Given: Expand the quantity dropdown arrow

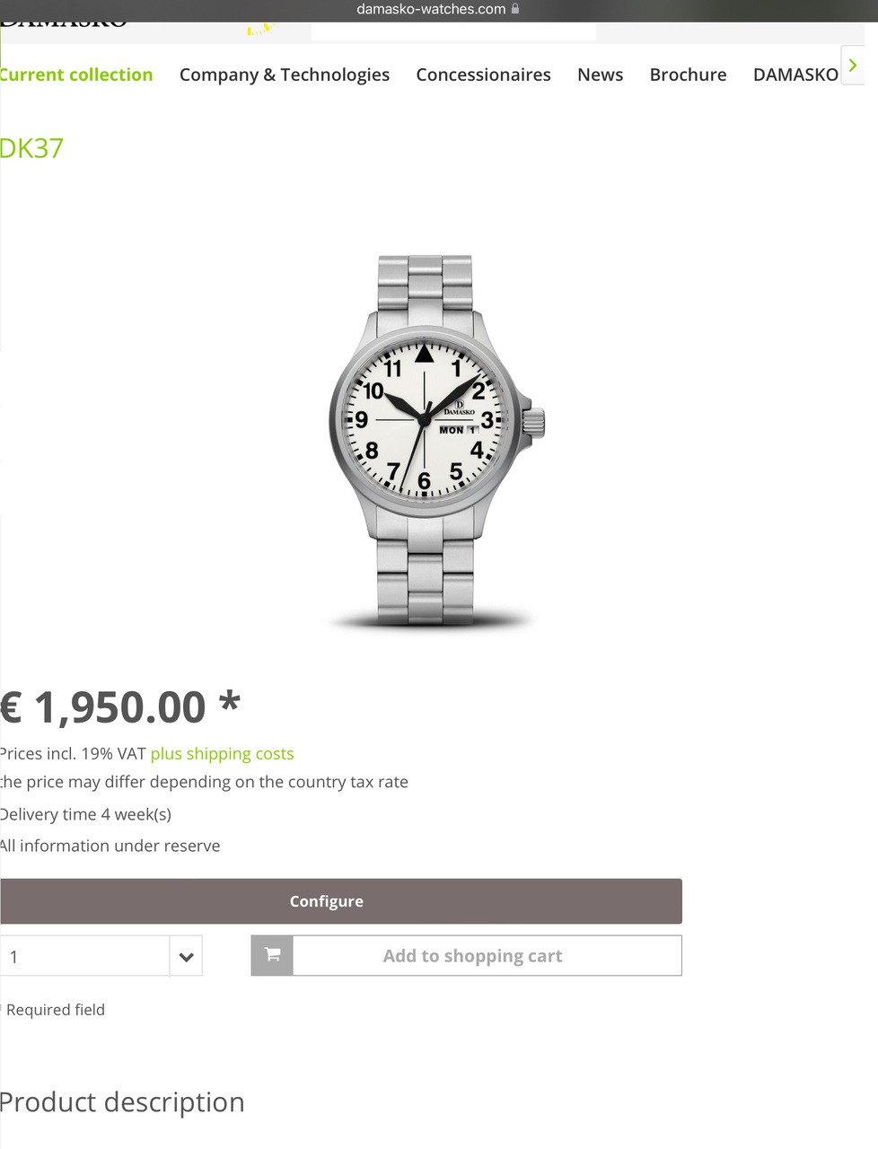Looking at the screenshot, I should [x=186, y=957].
